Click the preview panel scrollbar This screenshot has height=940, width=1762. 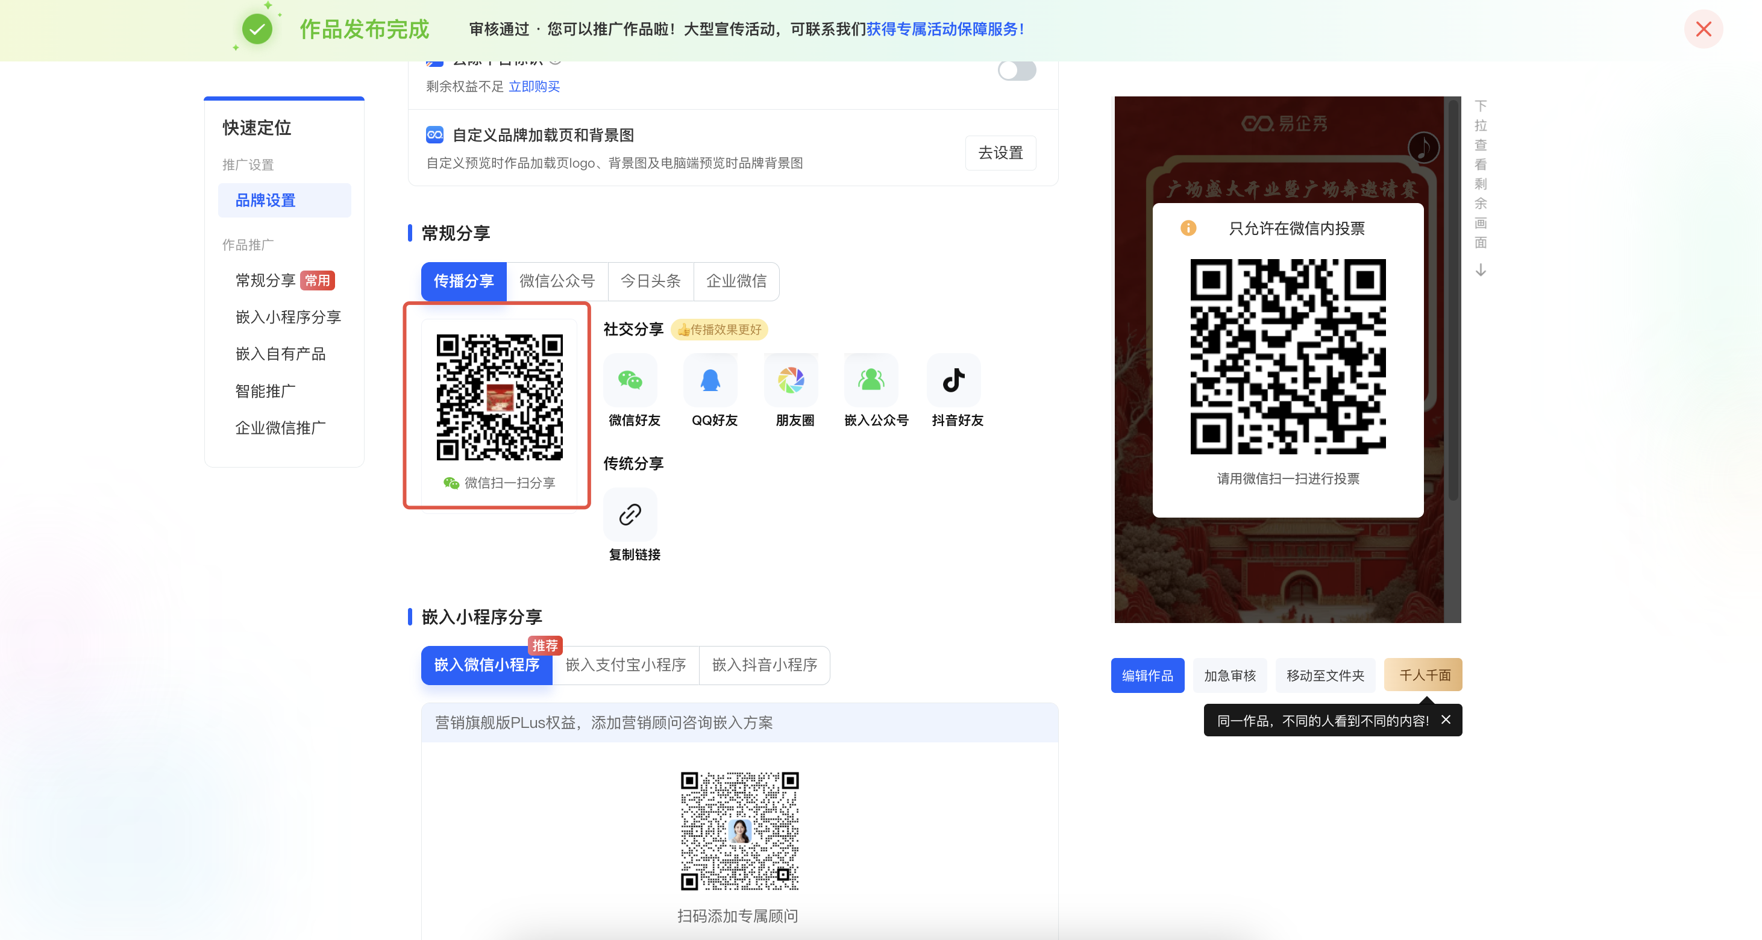pos(1453,301)
